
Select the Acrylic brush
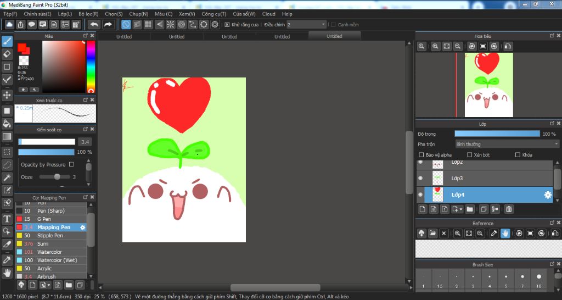51,269
